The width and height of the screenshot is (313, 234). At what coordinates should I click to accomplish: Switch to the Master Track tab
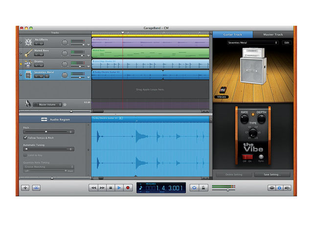pyautogui.click(x=273, y=35)
